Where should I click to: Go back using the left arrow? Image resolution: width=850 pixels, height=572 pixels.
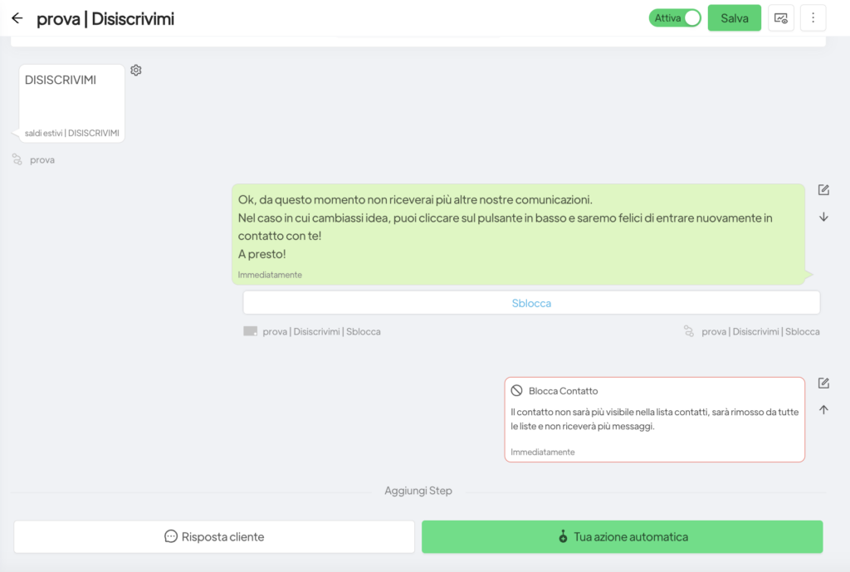pos(17,18)
